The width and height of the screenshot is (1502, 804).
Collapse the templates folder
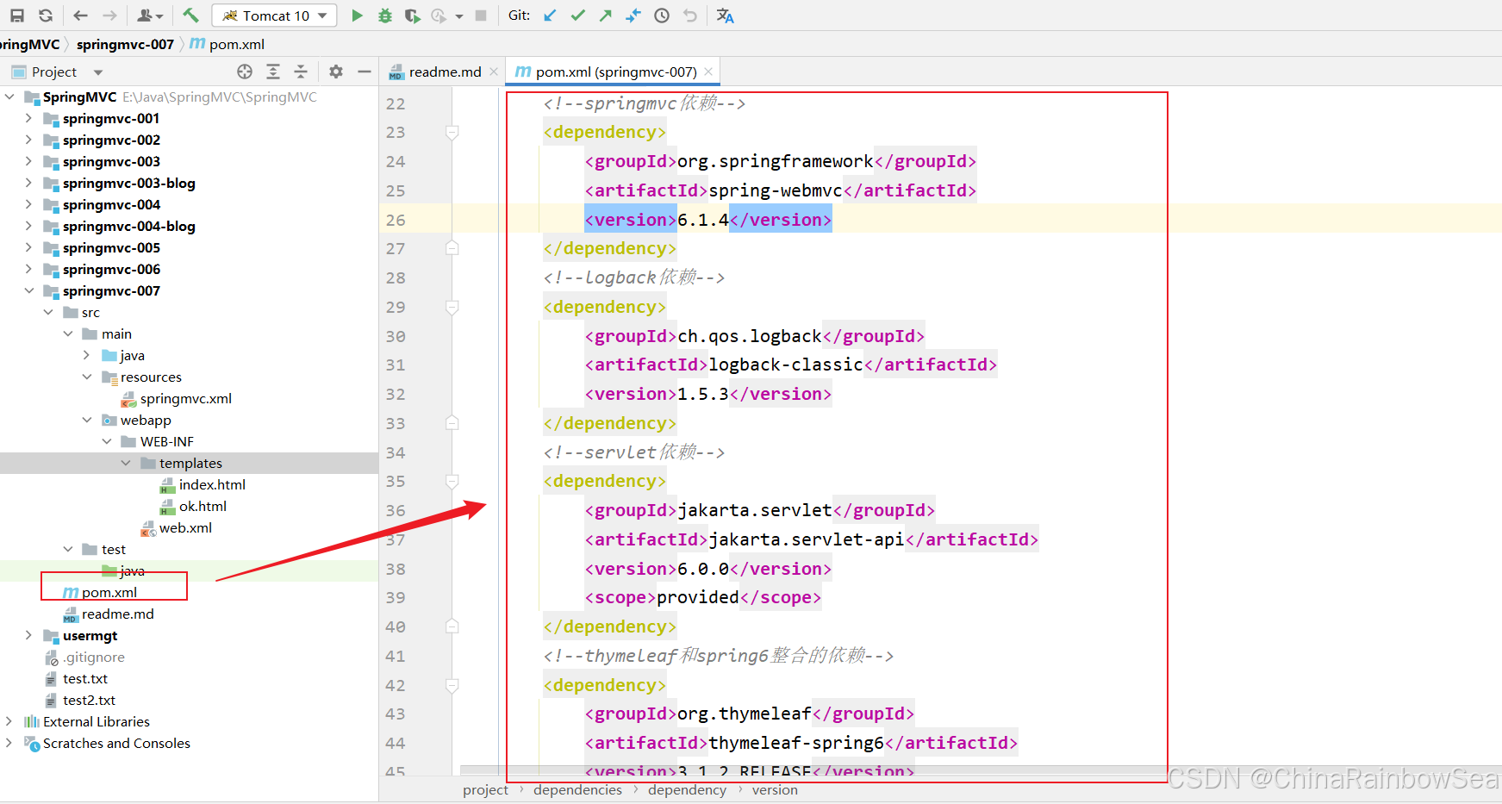coord(126,463)
